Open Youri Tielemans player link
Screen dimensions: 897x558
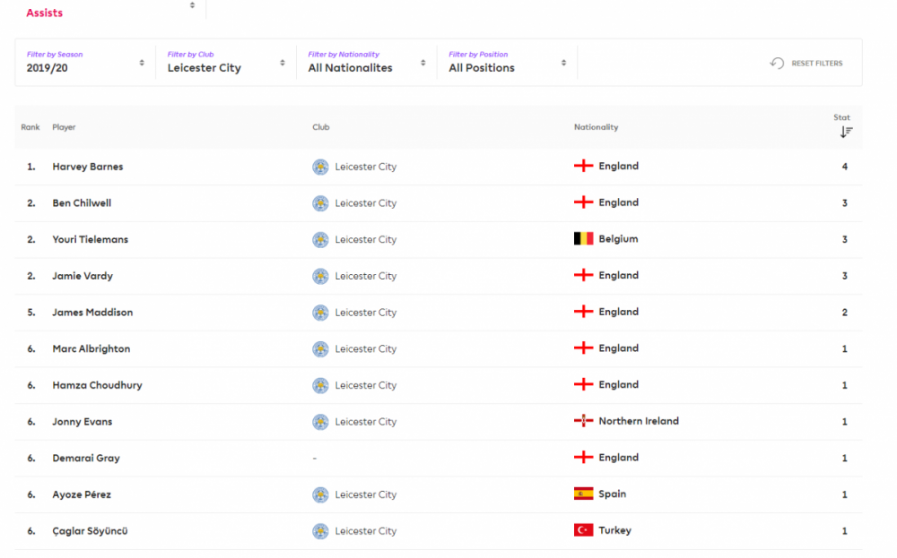[x=91, y=240]
